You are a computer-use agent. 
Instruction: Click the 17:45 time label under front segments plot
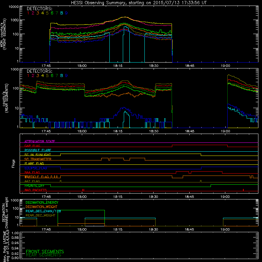46,66
